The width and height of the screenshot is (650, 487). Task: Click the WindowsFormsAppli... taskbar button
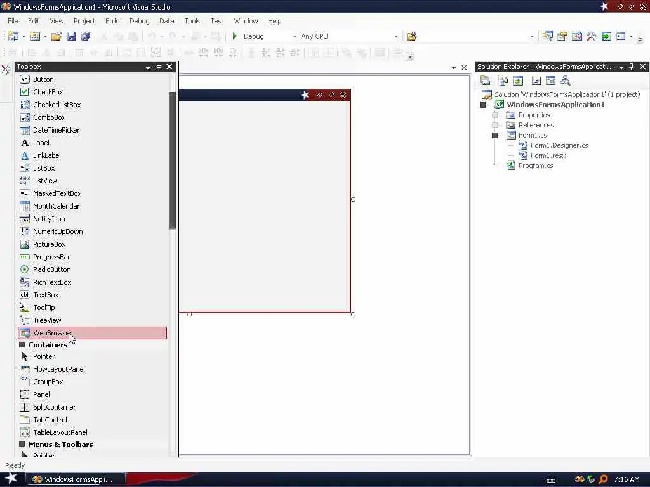[x=76, y=479]
